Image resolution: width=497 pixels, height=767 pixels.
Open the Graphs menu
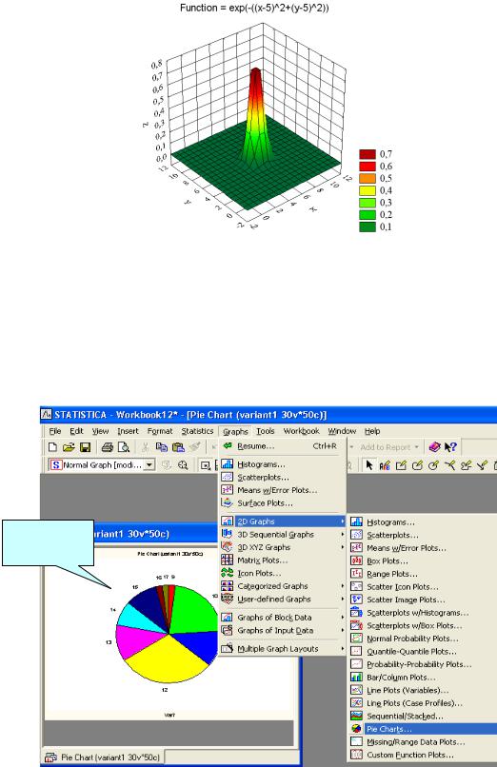click(235, 431)
